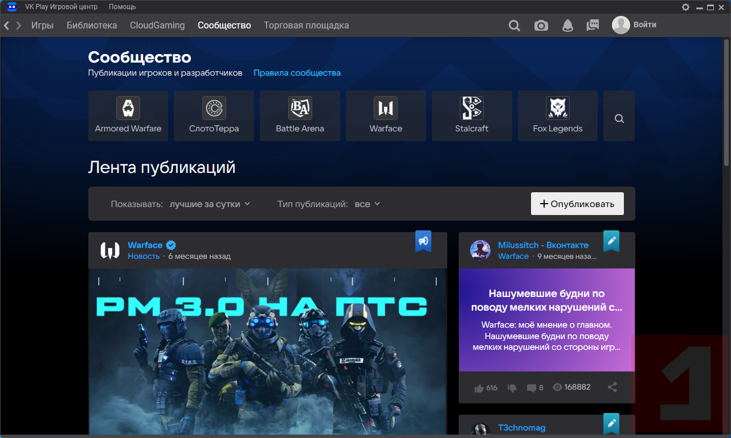731x438 pixels.
Task: Open the Игры tab
Action: pos(43,26)
